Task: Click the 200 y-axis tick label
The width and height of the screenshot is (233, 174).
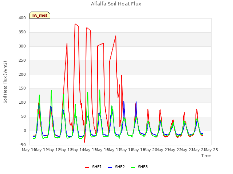Action: [22, 74]
